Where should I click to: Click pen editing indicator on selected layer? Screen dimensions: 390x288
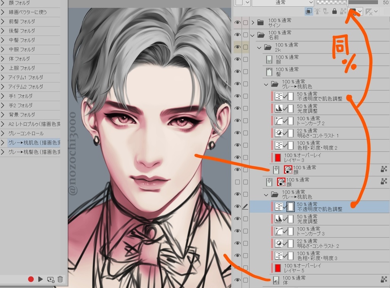pos(245,206)
